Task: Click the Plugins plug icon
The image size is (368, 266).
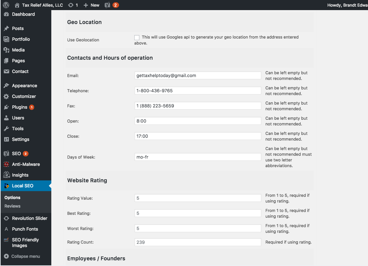Action: (6, 107)
